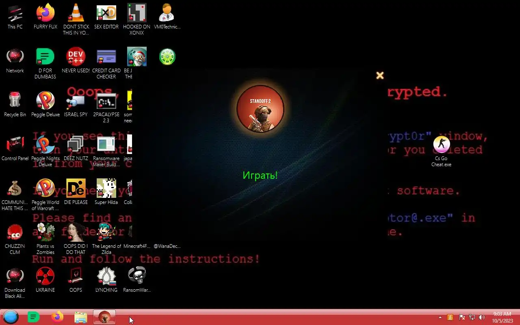Open the CHUZZIN CUM icon

tap(15, 238)
